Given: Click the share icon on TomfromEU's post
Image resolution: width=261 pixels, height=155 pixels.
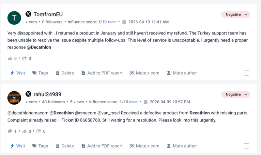Looking at the screenshot, I should coord(24,58).
